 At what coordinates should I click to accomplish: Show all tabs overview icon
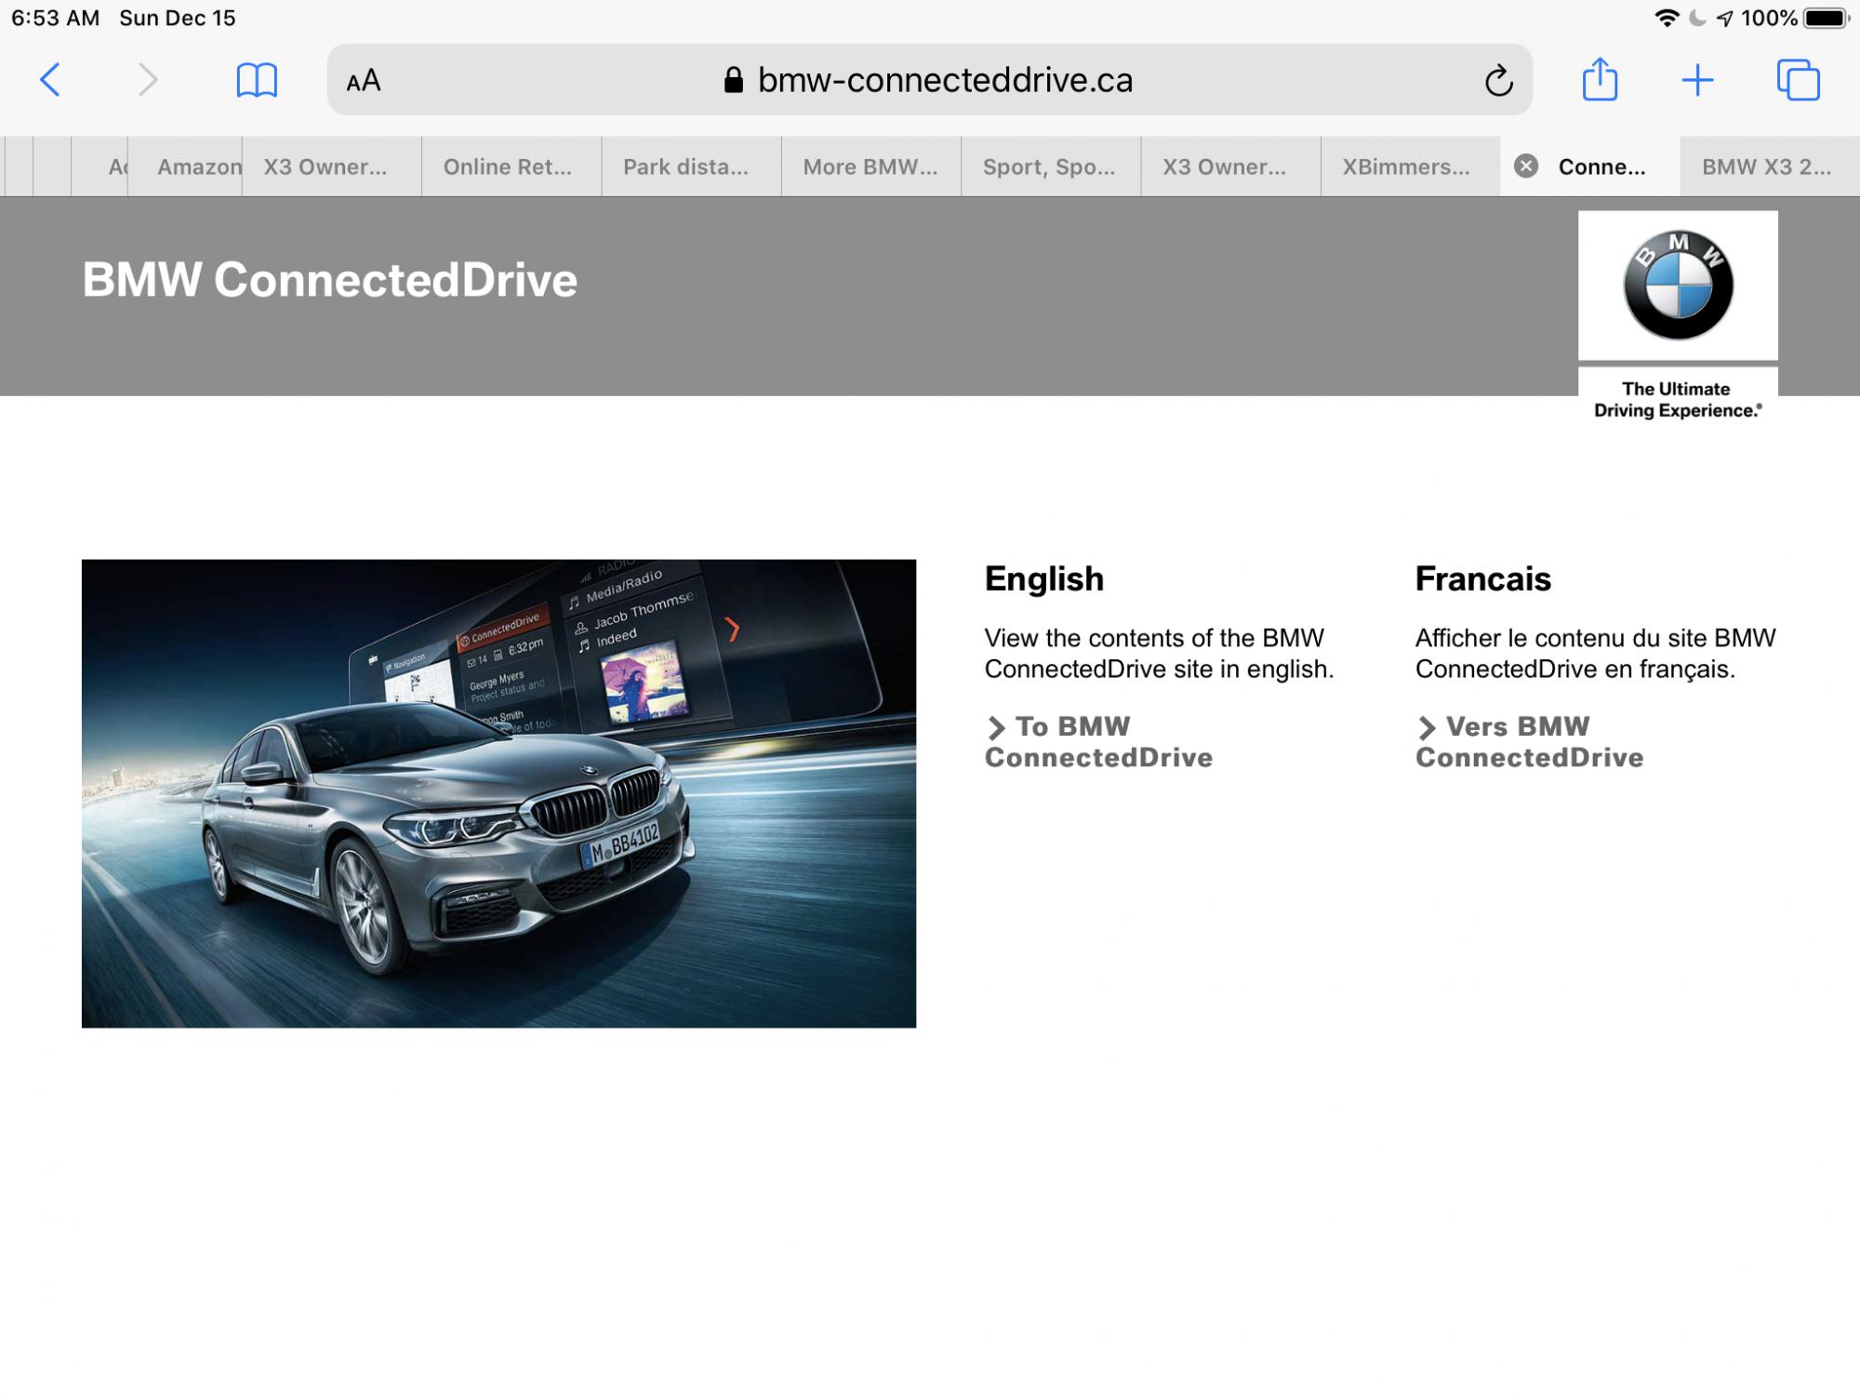(1798, 80)
